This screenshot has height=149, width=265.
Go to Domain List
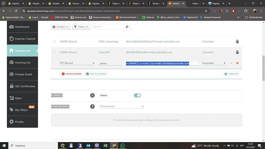click(x=22, y=51)
